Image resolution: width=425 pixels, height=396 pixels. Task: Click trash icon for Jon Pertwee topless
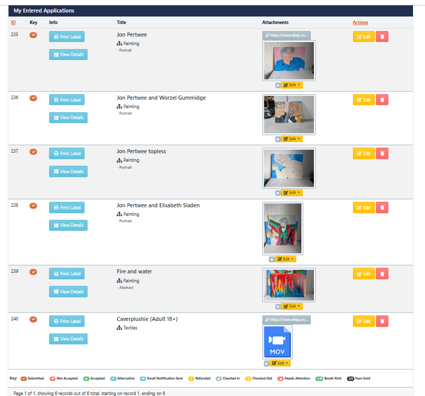(382, 153)
